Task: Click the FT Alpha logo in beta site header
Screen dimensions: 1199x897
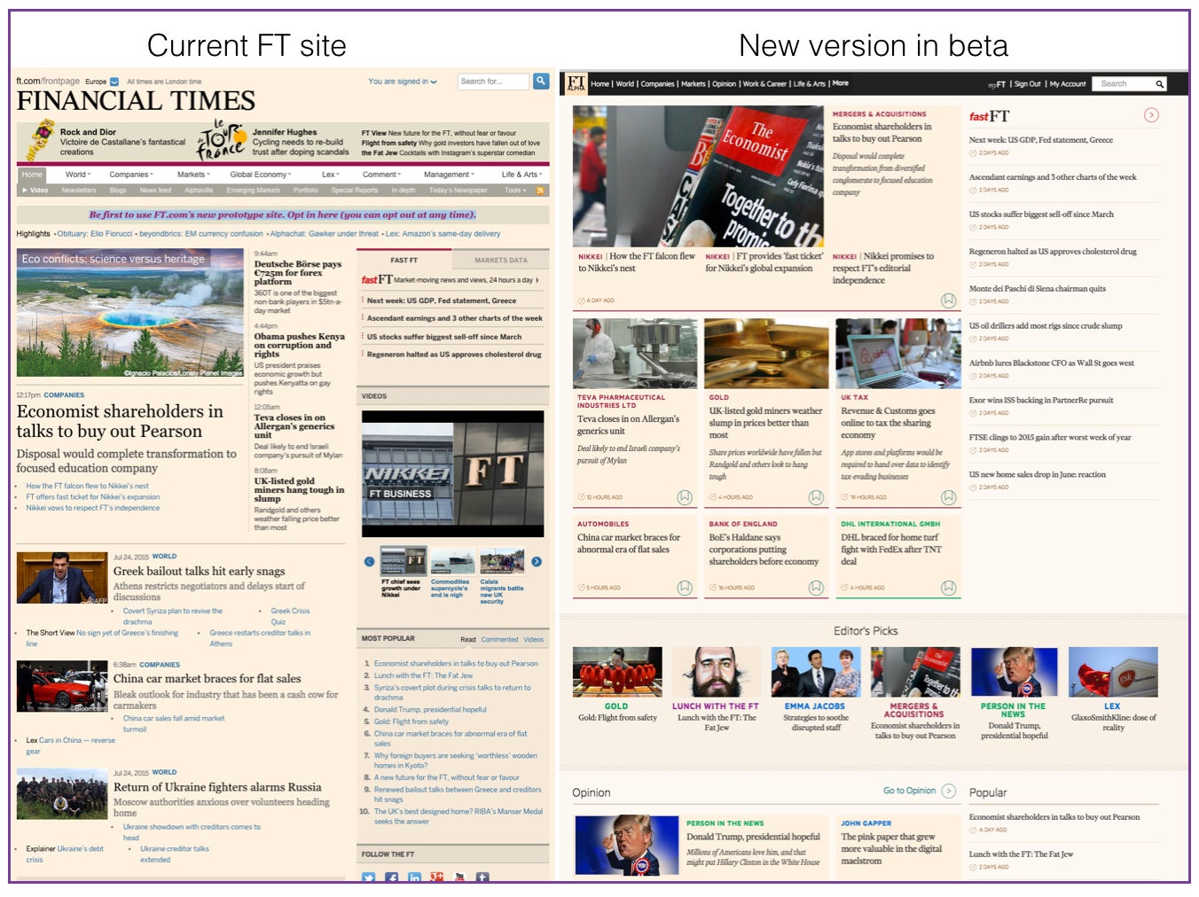Action: (x=576, y=83)
